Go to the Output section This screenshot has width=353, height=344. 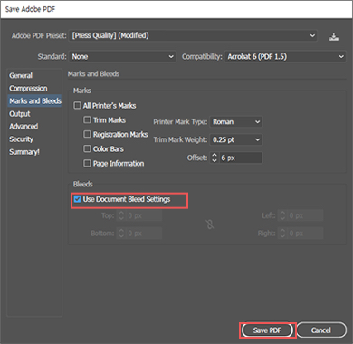(x=20, y=114)
